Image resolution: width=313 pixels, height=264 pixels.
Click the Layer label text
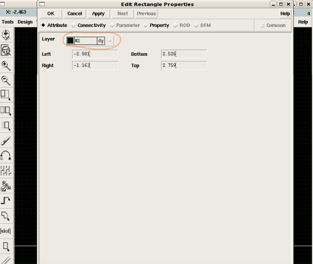pyautogui.click(x=48, y=39)
